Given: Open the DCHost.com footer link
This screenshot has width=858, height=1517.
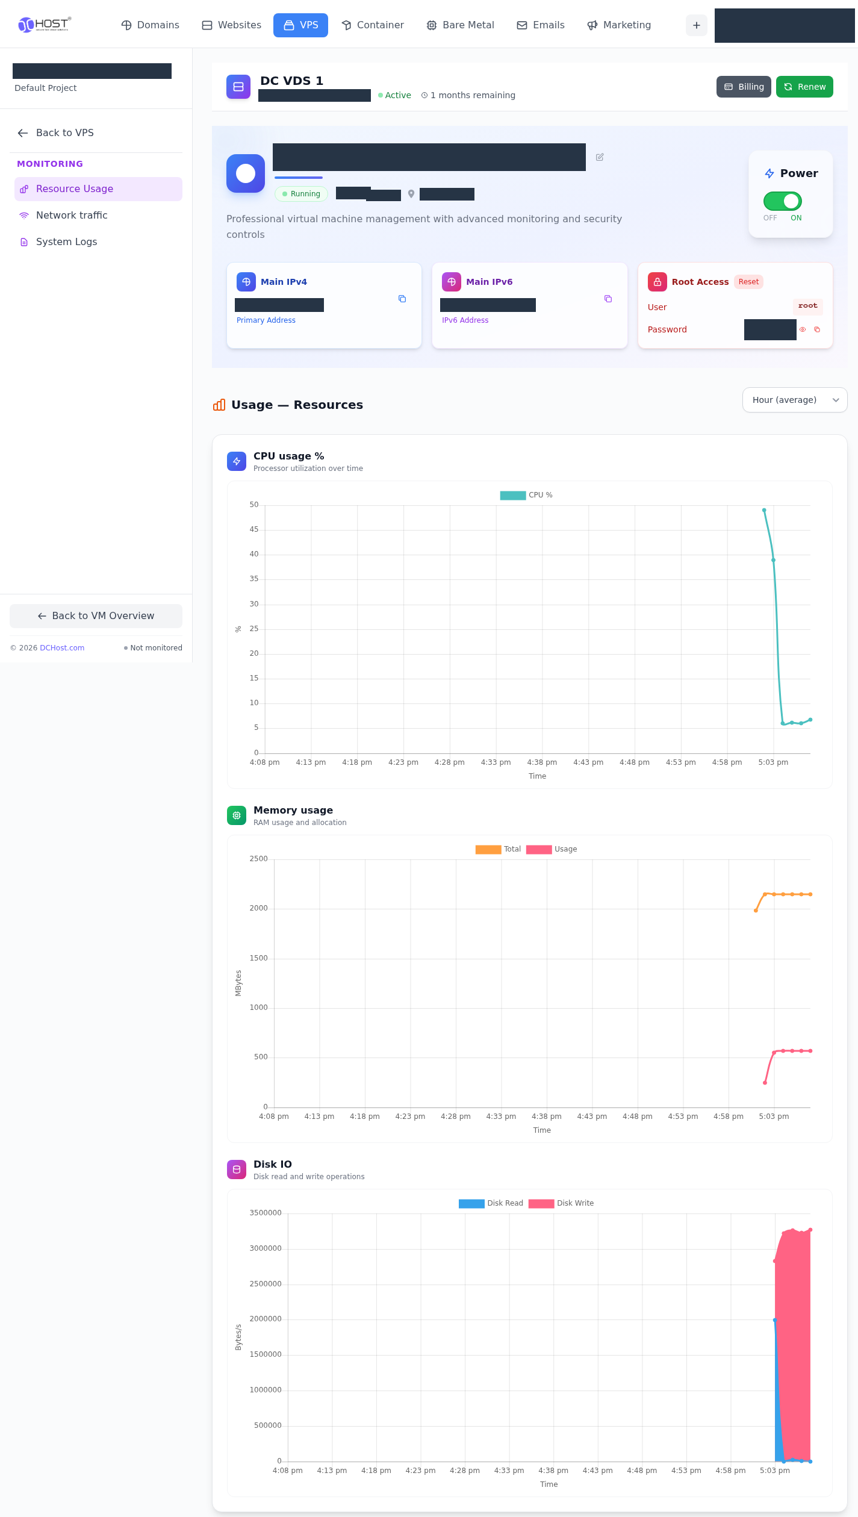Looking at the screenshot, I should [62, 648].
